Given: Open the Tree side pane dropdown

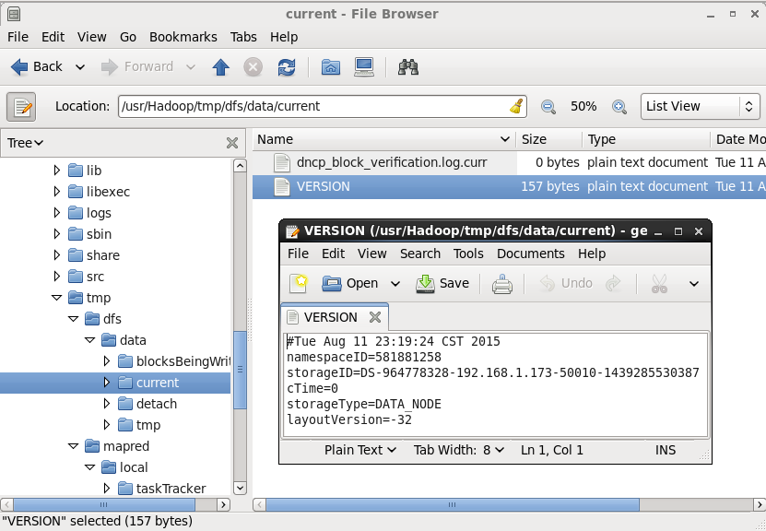Looking at the screenshot, I should 26,143.
